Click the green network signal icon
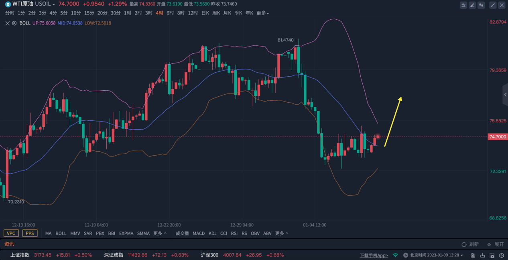The width and height of the screenshot is (508, 260). (395, 255)
